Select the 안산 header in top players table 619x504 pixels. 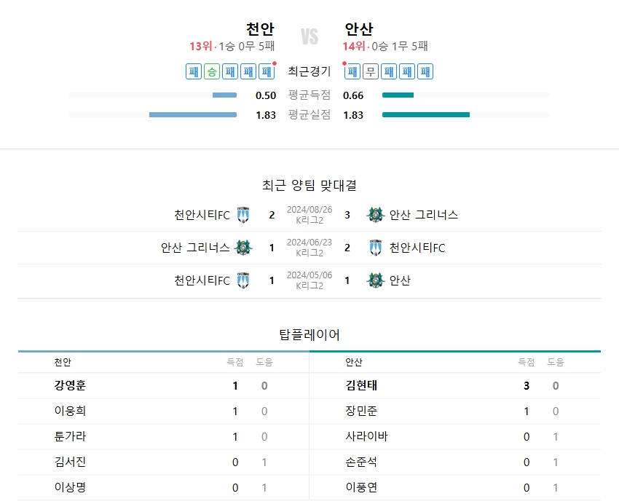(354, 362)
